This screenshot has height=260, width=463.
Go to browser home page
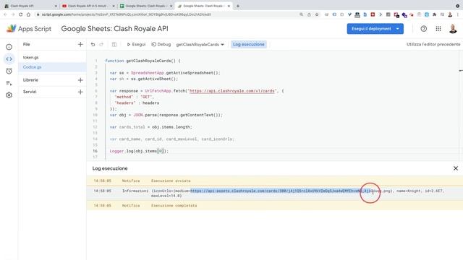28,14
